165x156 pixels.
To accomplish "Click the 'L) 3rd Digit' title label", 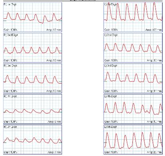I will pyautogui.click(x=111, y=65).
